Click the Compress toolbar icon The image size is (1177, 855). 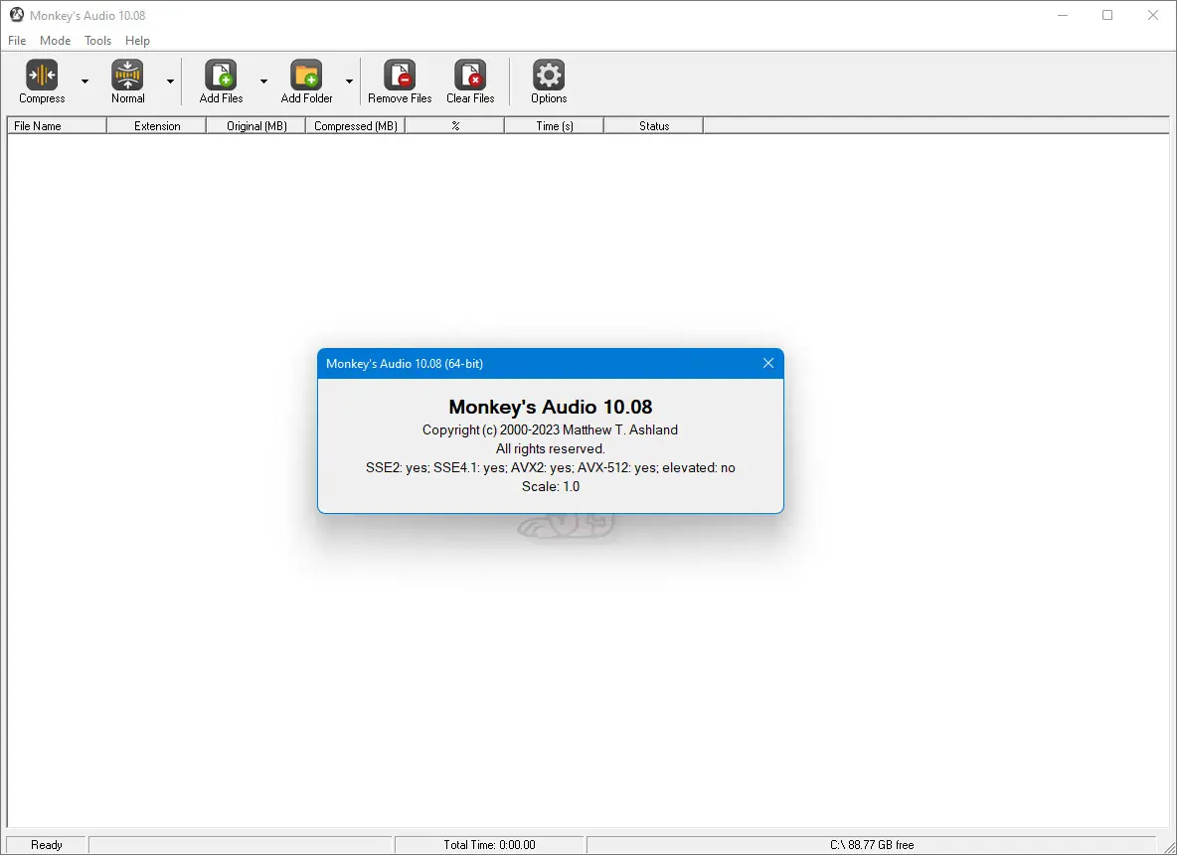pyautogui.click(x=42, y=76)
